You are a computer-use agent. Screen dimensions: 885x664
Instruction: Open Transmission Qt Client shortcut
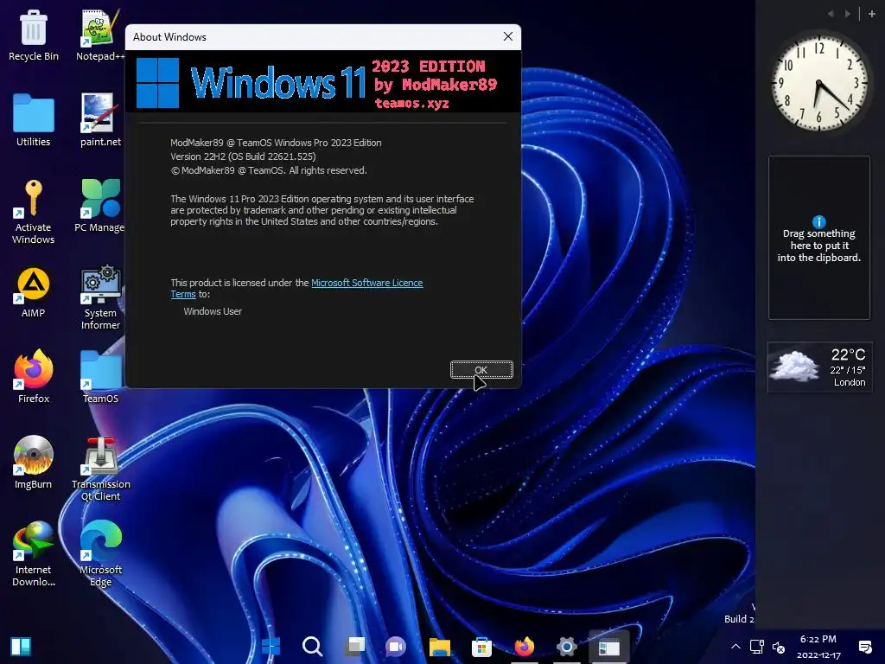pos(100,469)
